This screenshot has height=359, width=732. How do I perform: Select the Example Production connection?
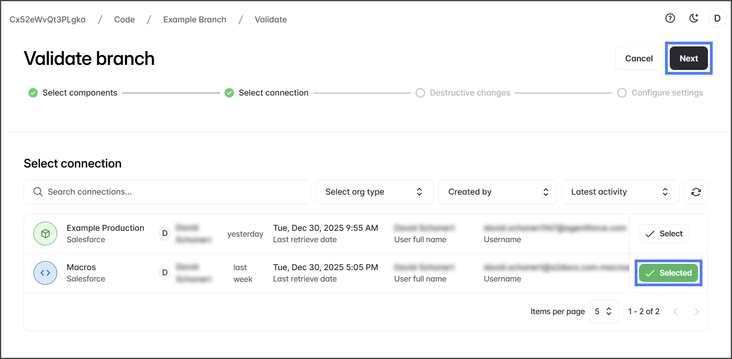coord(663,234)
